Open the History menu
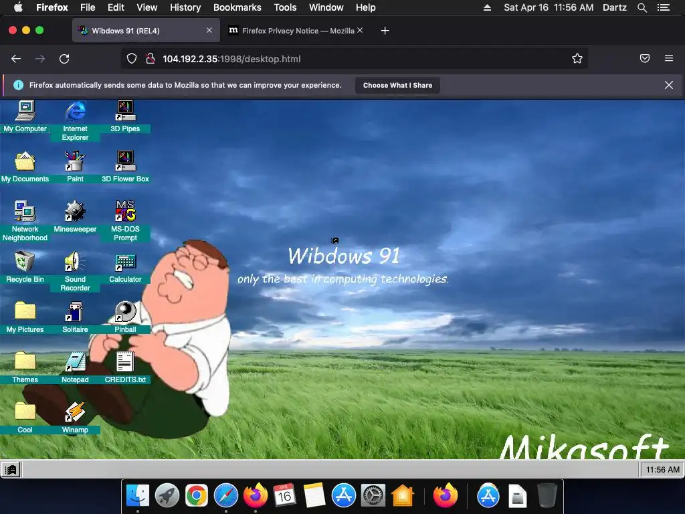This screenshot has width=685, height=514. click(185, 7)
